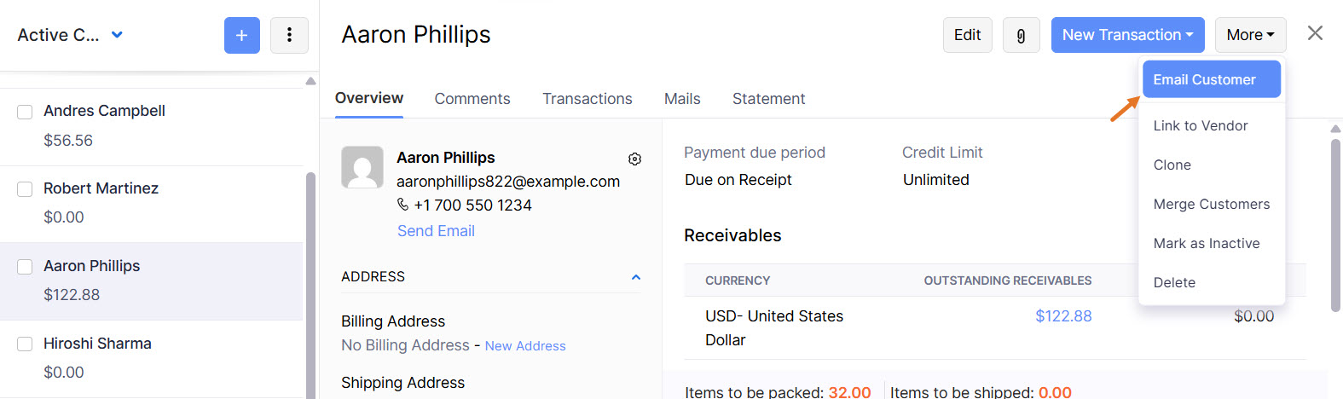This screenshot has width=1343, height=399.
Task: Open the gear settings icon beside contact
Action: pyautogui.click(x=634, y=159)
